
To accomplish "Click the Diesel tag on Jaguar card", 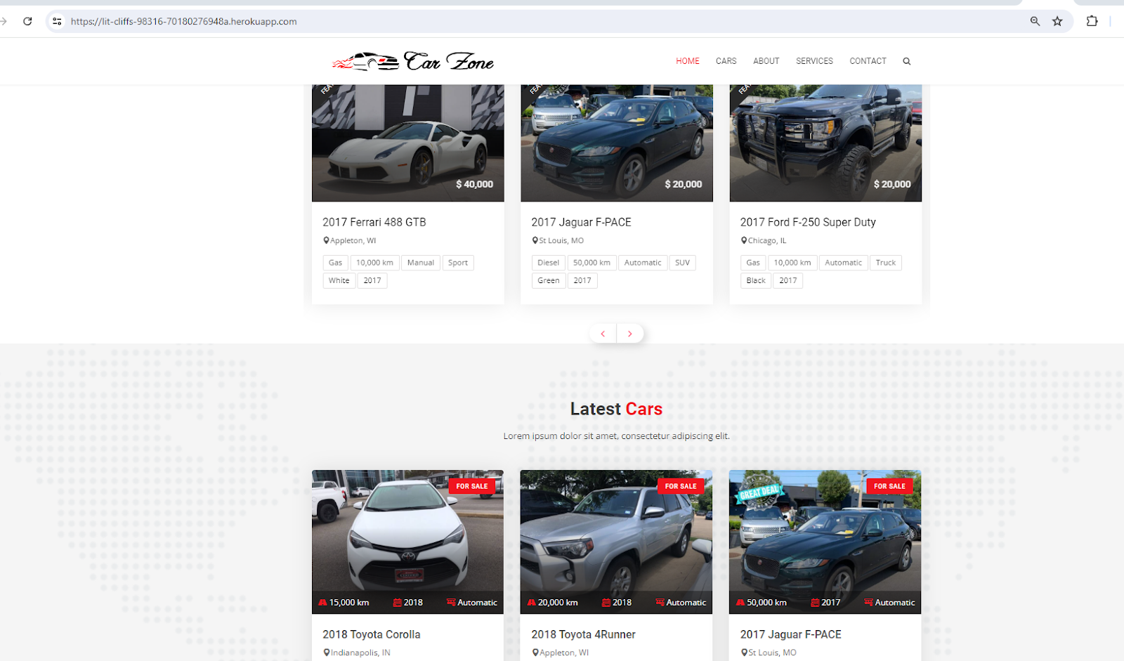I will 549,263.
